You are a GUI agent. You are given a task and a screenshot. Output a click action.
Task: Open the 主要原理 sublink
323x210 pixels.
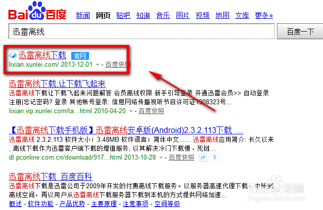click(x=104, y=204)
